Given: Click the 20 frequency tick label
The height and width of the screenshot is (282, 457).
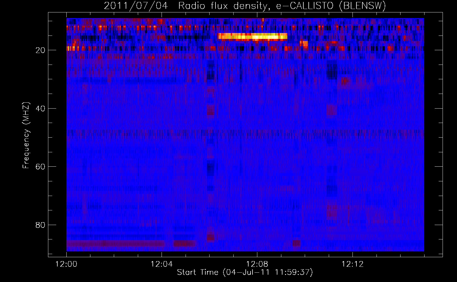Looking at the screenshot, I should (x=40, y=50).
